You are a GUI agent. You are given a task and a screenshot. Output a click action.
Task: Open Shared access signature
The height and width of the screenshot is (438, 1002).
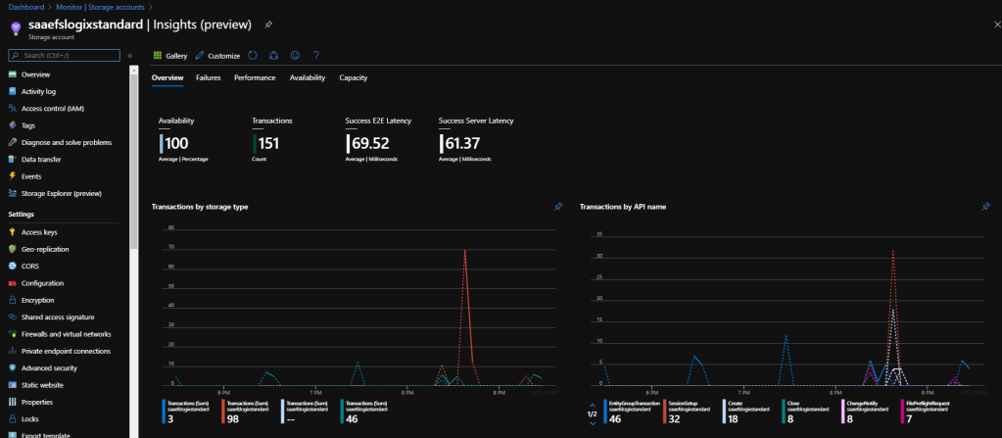pos(58,317)
